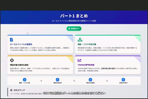Click the 次のステップ section heading
The width and height of the screenshot is (148, 99).
point(19,90)
